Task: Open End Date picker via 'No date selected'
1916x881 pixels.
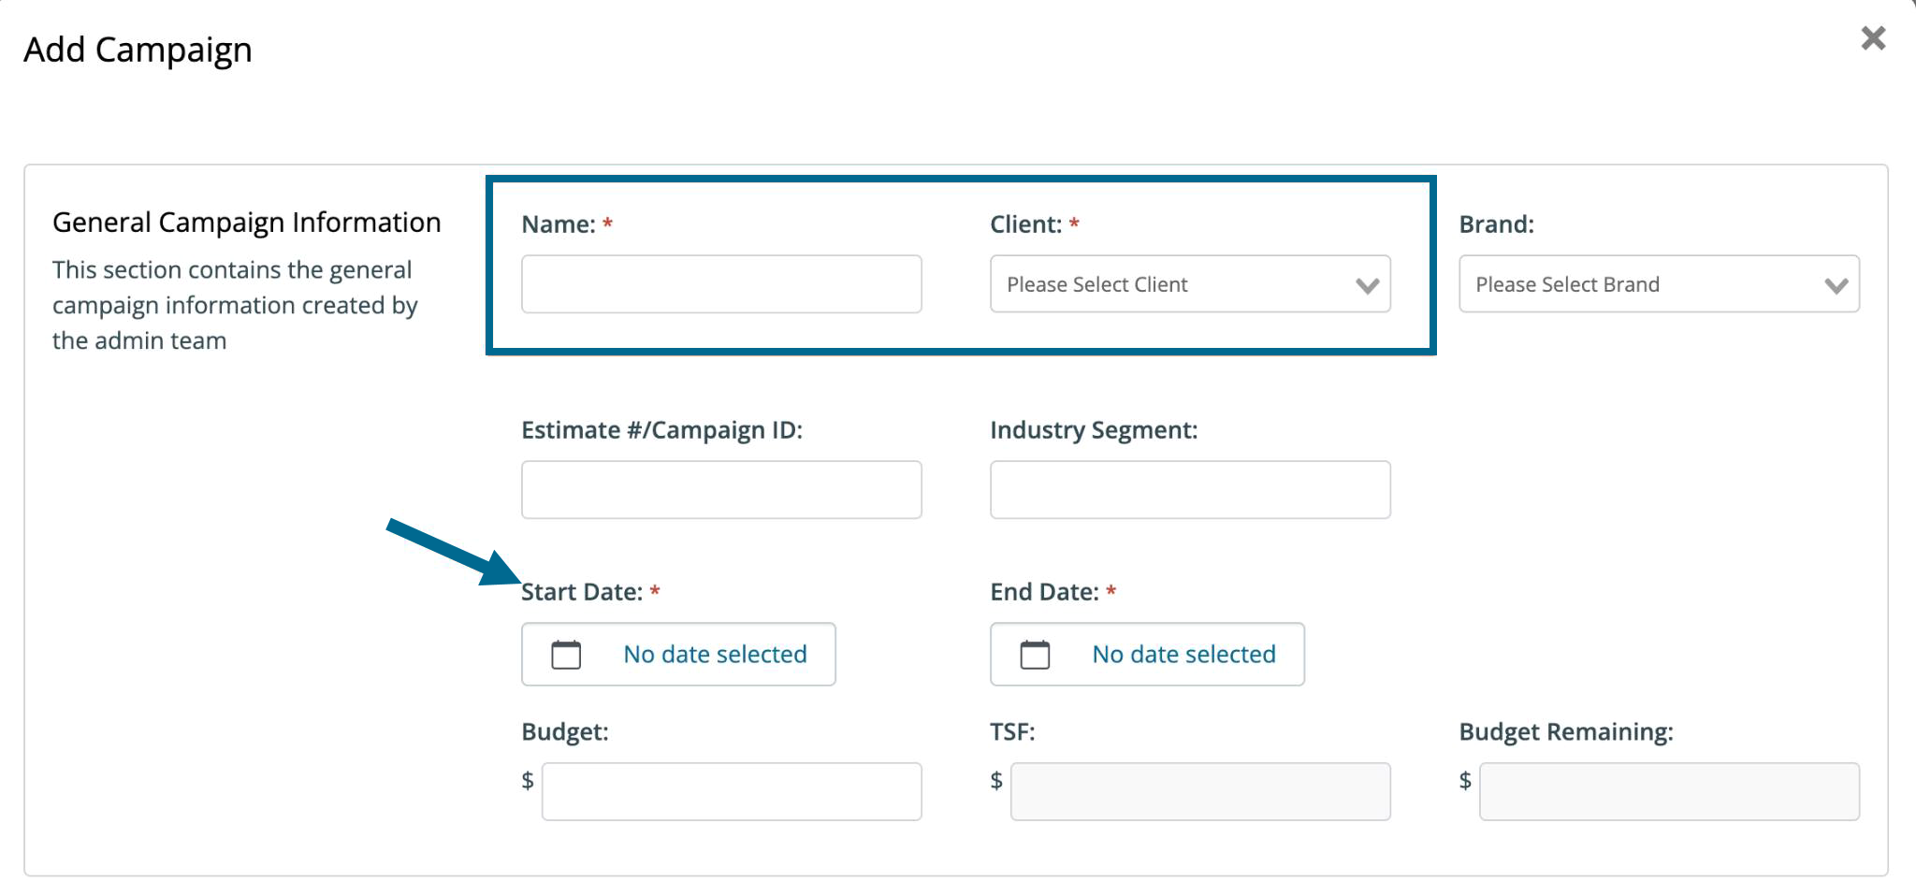Action: [1183, 655]
